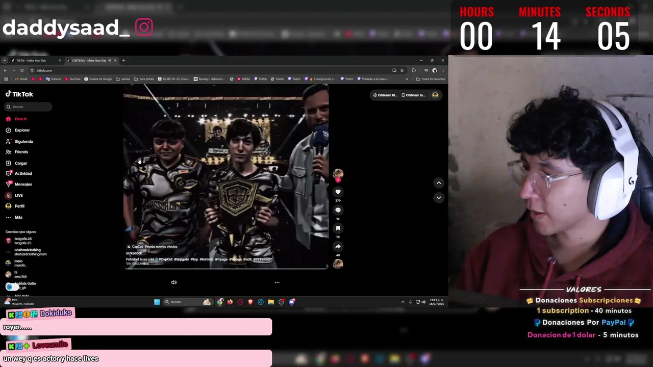This screenshot has height=367, width=653.
Task: Open the 'Cuenta de Google' bookmark
Action: pos(98,79)
